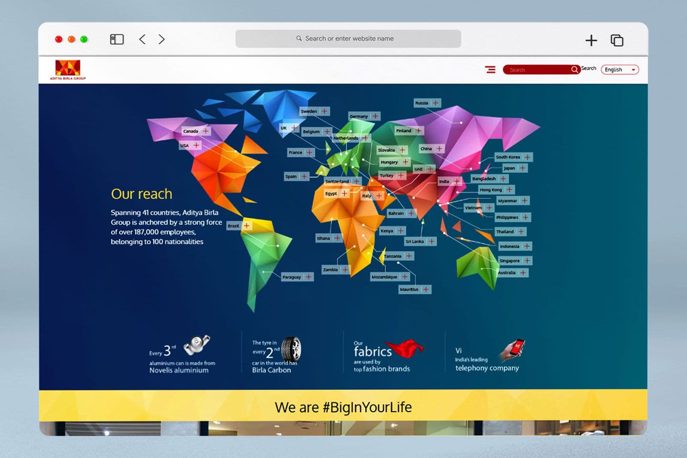This screenshot has width=687, height=458.
Task: Click the Japan plus icon
Action: (x=523, y=168)
